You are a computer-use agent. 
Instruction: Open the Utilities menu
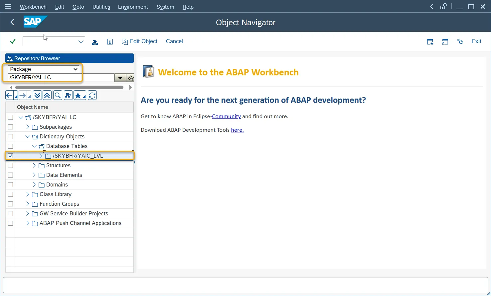click(101, 7)
